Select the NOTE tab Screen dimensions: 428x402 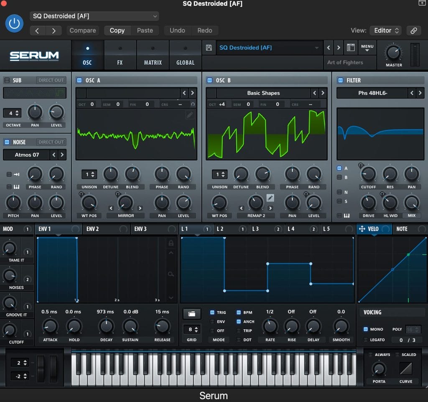coord(410,229)
